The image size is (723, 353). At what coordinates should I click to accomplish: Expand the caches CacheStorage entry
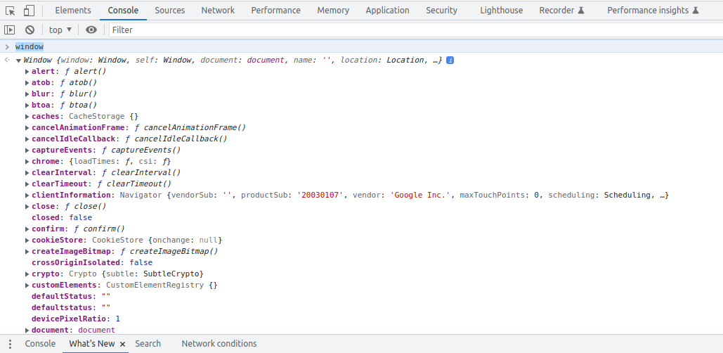point(27,116)
